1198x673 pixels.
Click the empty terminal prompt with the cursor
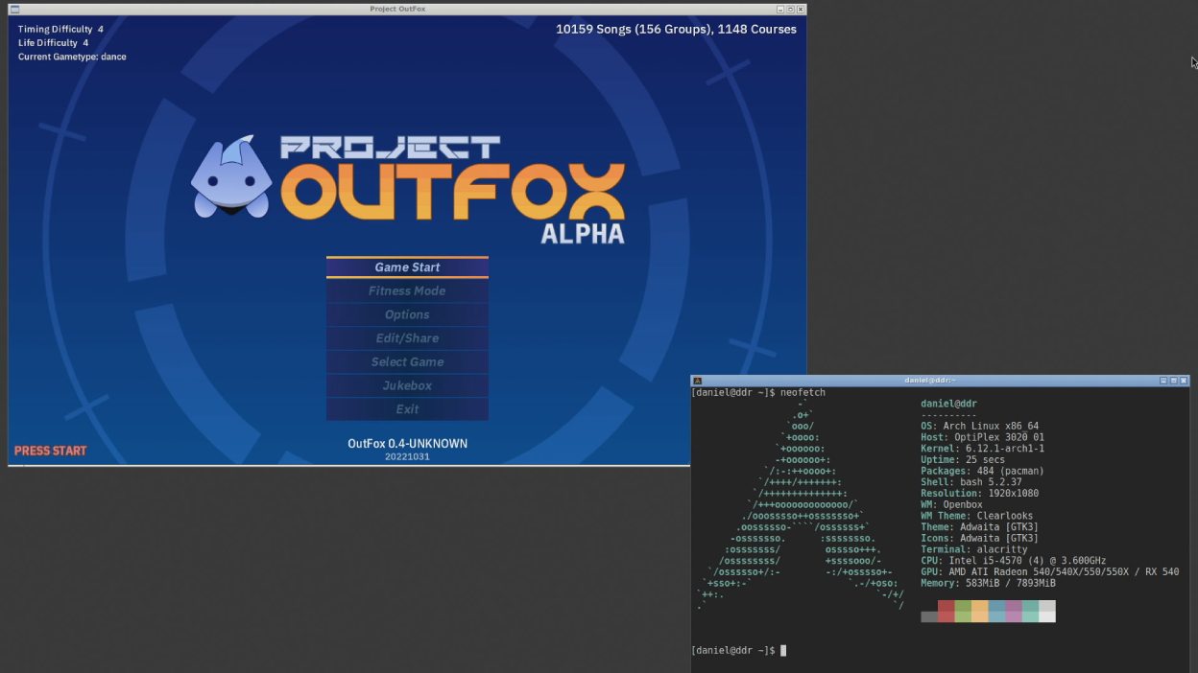(x=739, y=651)
